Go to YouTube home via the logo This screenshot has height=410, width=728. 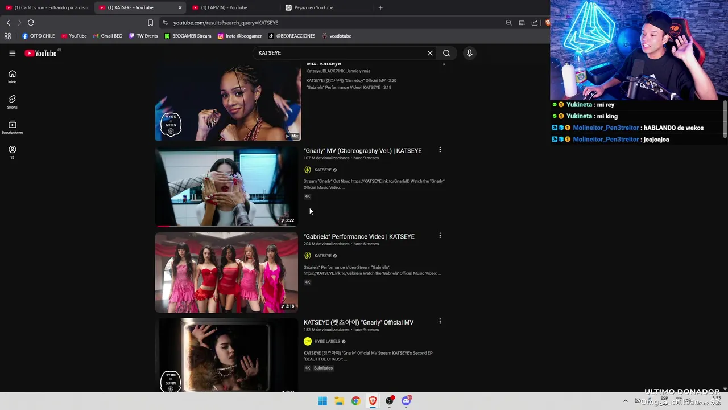[41, 53]
